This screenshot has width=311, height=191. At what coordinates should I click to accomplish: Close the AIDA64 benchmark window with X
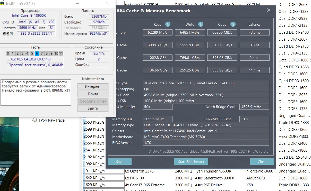point(269,10)
